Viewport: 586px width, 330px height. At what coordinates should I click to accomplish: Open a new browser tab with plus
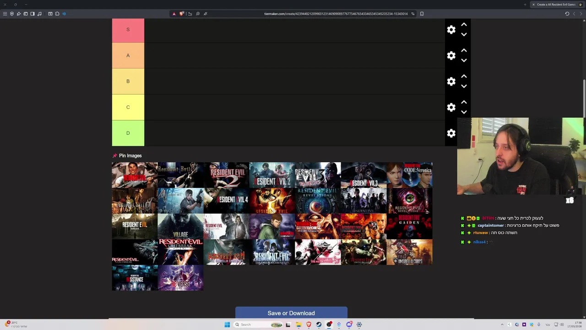click(x=525, y=5)
